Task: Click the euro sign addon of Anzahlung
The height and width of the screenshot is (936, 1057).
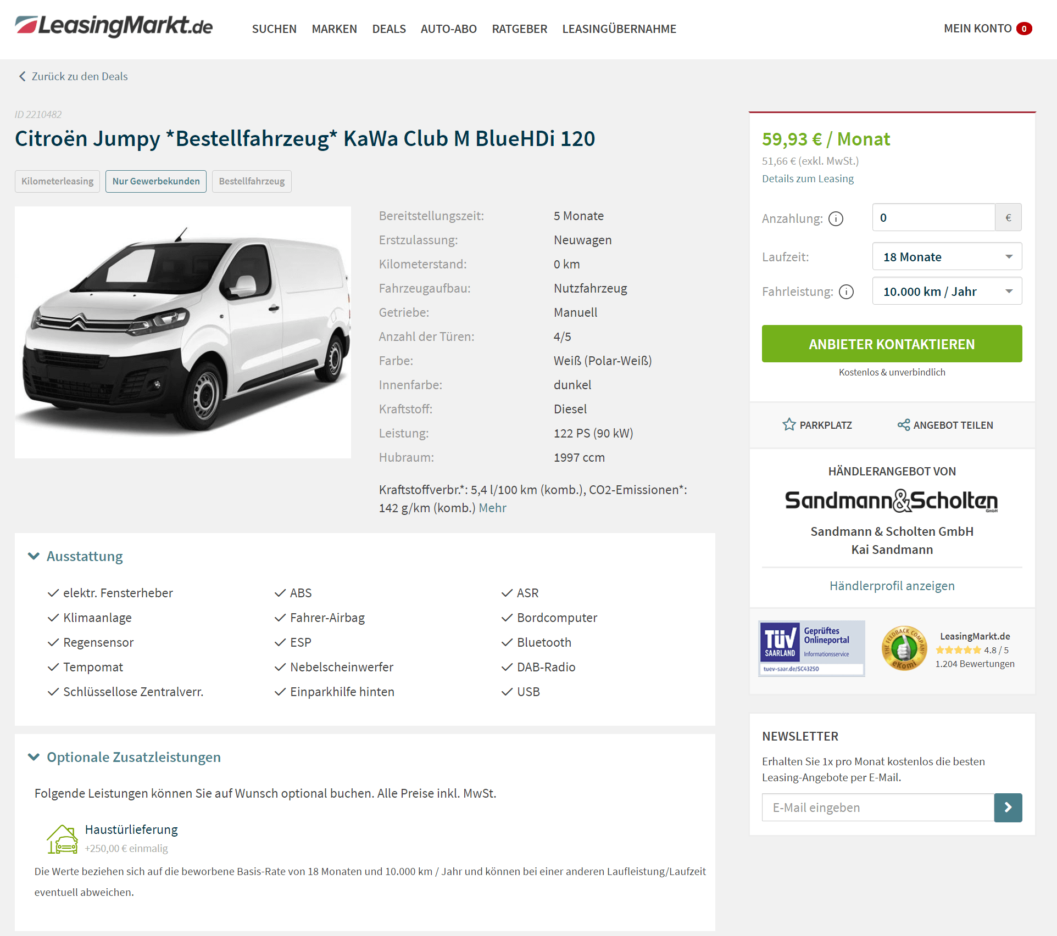Action: [x=1008, y=218]
